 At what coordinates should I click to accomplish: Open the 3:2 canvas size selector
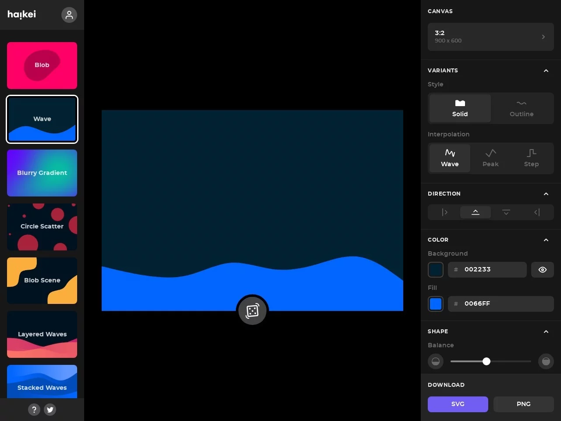pyautogui.click(x=490, y=37)
